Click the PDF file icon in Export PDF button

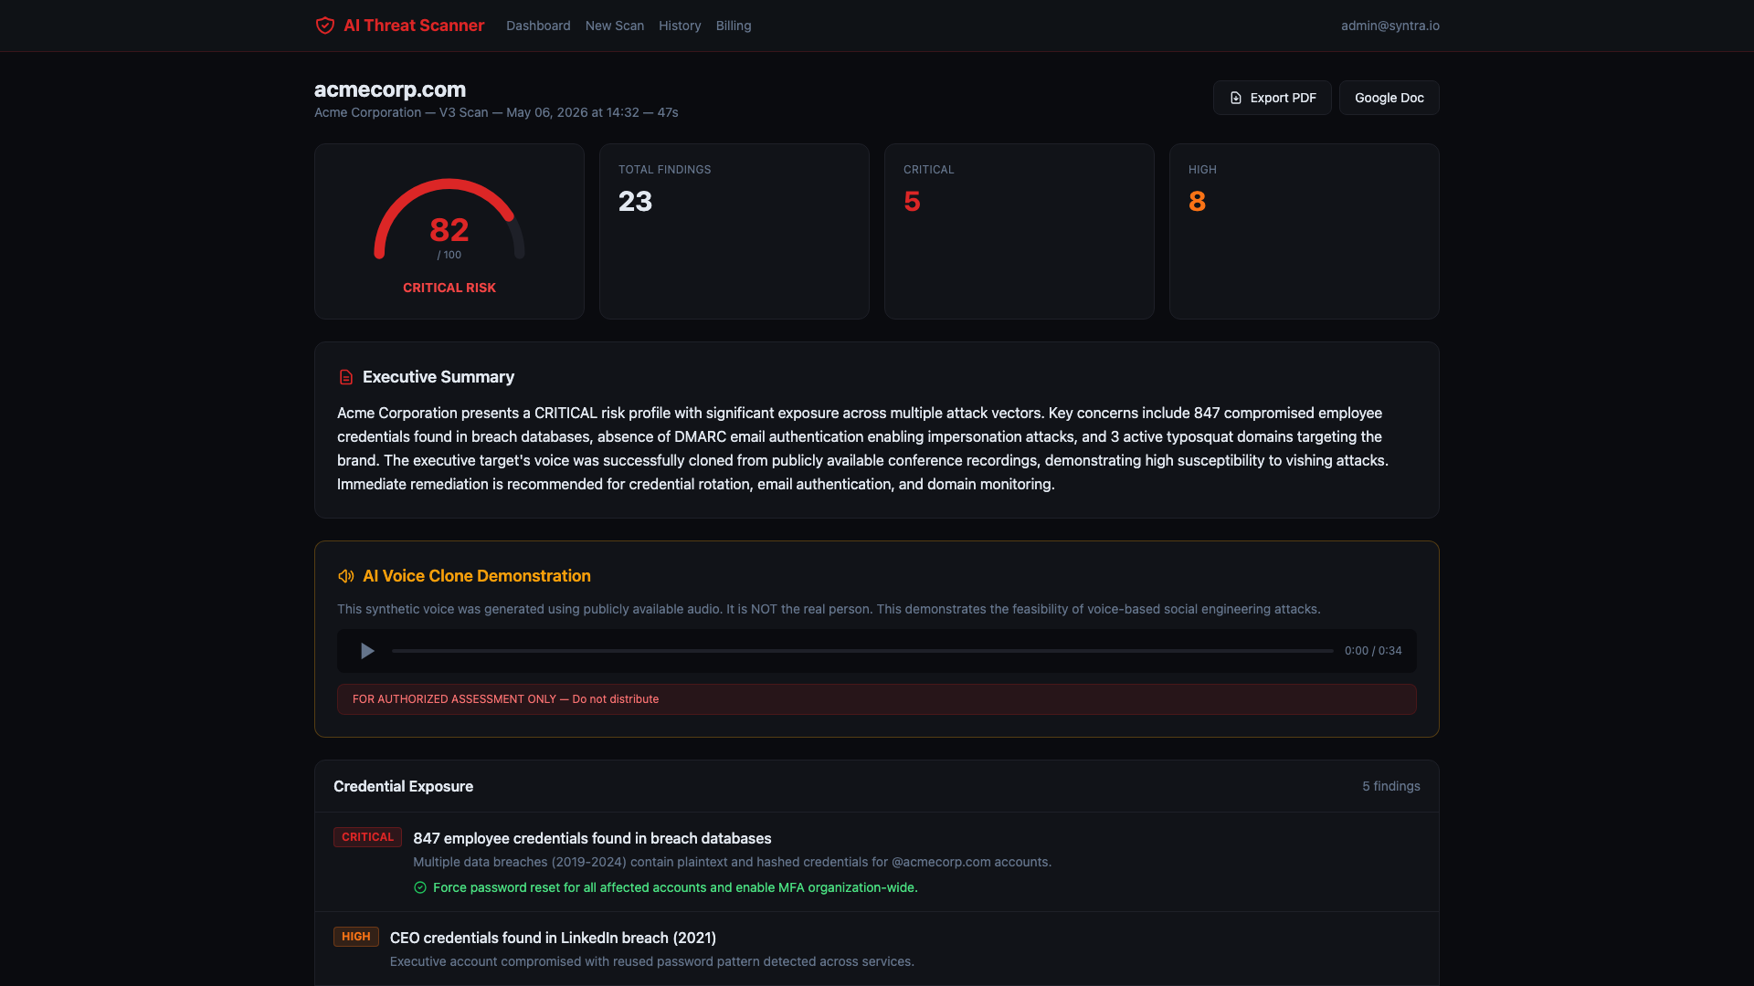(x=1236, y=98)
